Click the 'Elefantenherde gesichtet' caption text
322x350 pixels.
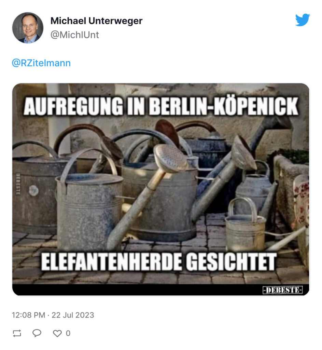click(159, 261)
